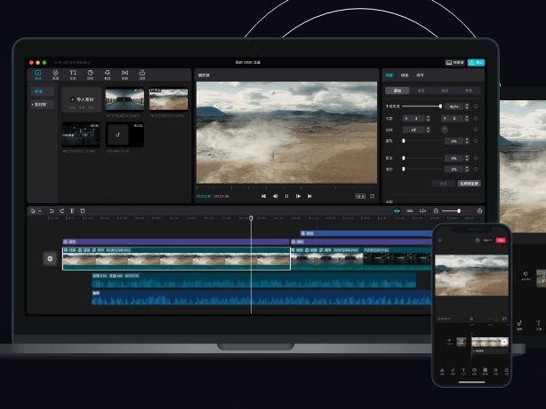546x409 pixels.
Task: Click the Redo arrow in timeline toolbar
Action: tap(62, 211)
